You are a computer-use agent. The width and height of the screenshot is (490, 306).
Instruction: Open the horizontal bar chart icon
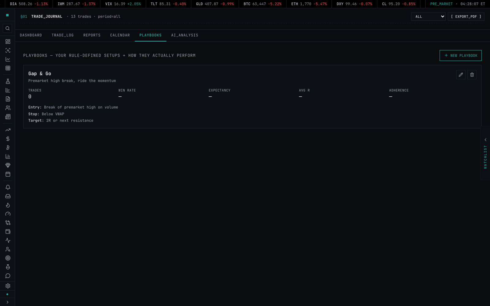click(x=8, y=90)
